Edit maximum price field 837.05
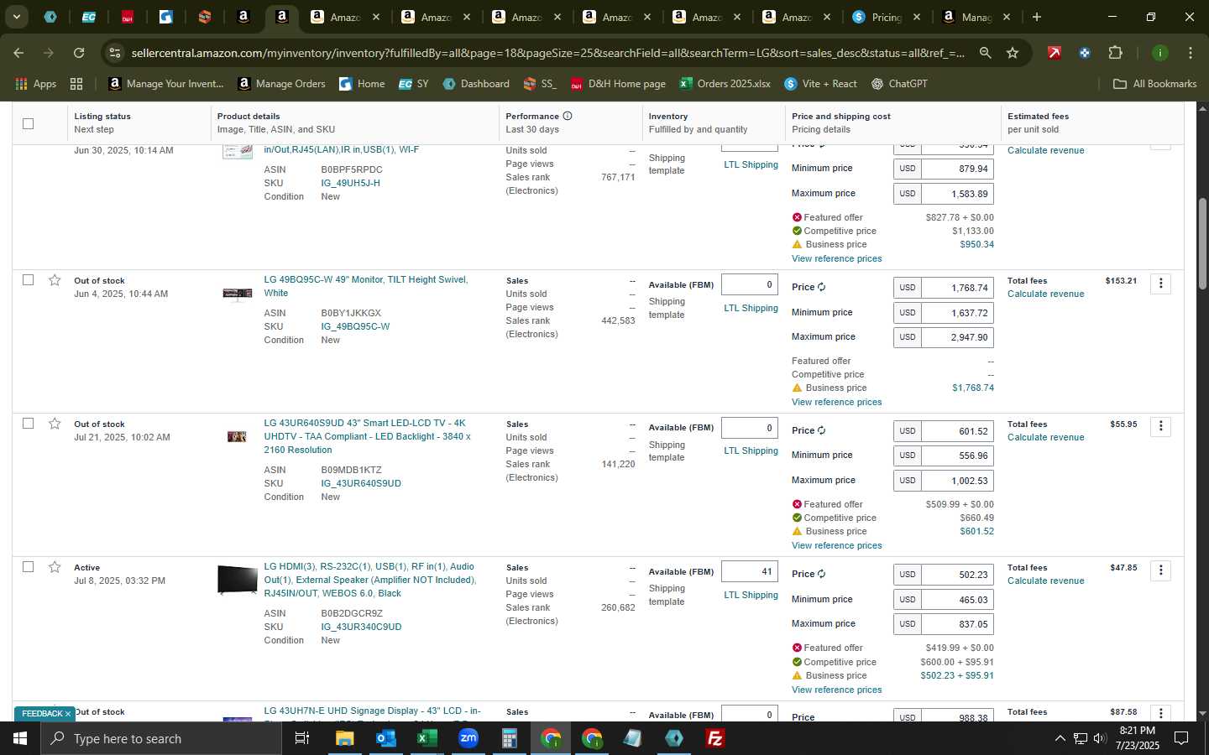This screenshot has width=1209, height=755. click(x=957, y=624)
